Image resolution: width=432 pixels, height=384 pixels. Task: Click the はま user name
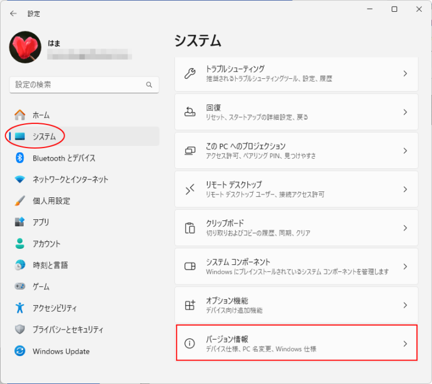click(x=54, y=43)
